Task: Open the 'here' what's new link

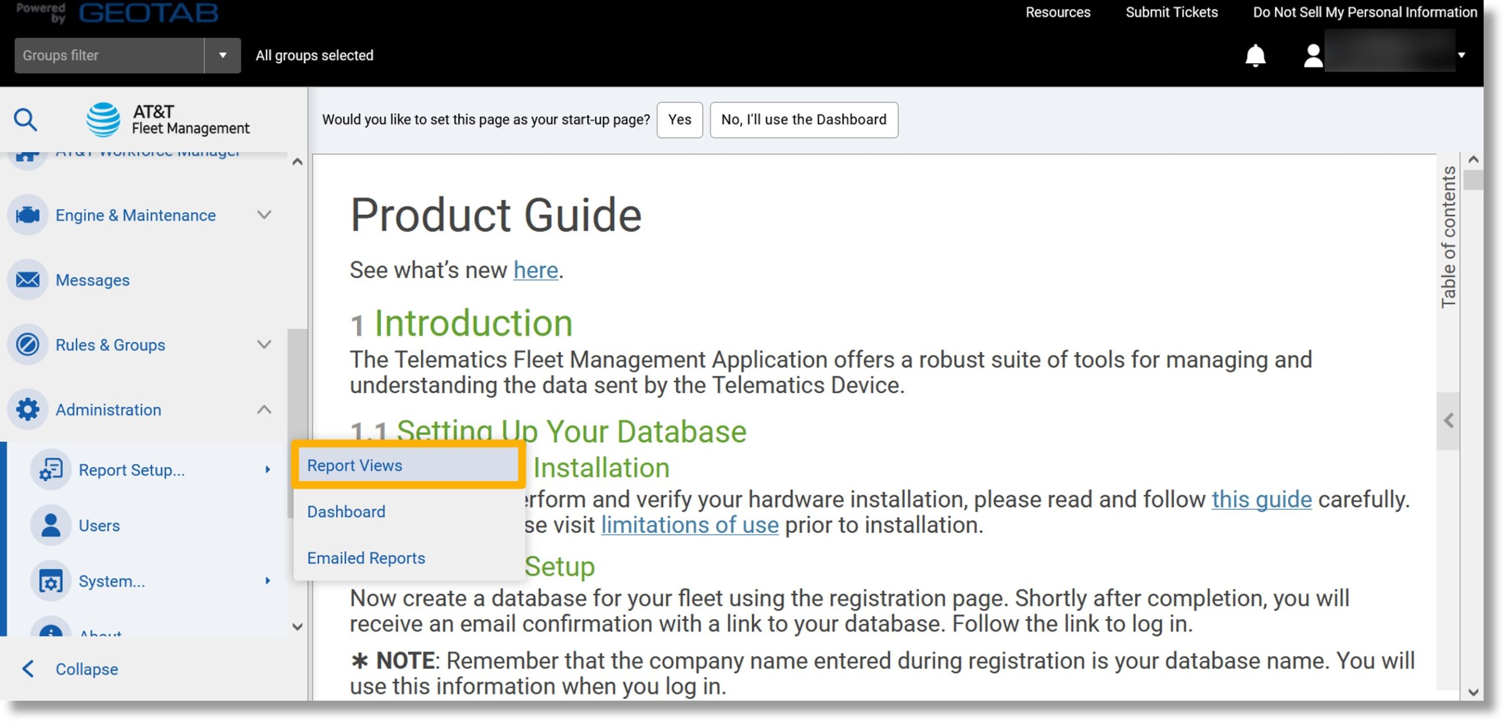Action: (x=536, y=270)
